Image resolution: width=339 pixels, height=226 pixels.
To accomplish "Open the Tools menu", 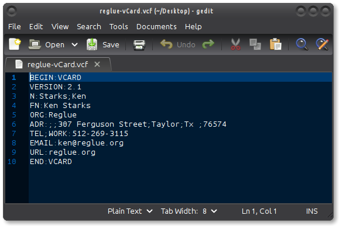I will [118, 27].
